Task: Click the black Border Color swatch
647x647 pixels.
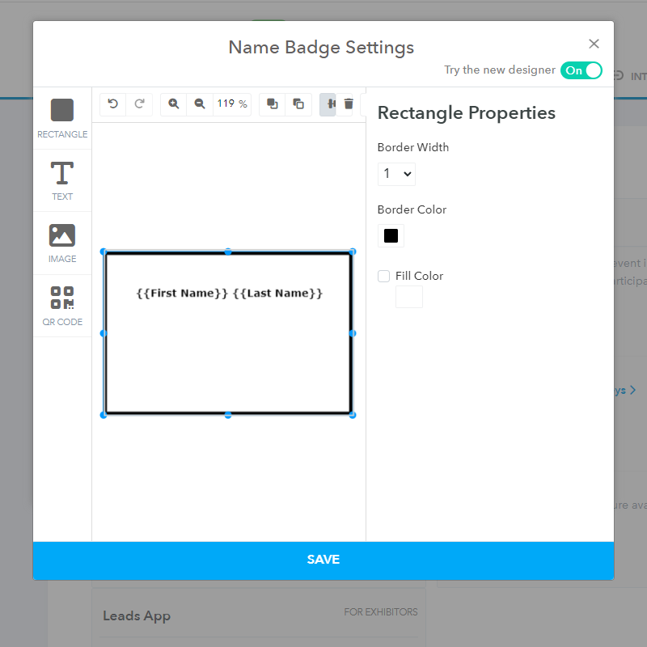Action: pyautogui.click(x=391, y=236)
